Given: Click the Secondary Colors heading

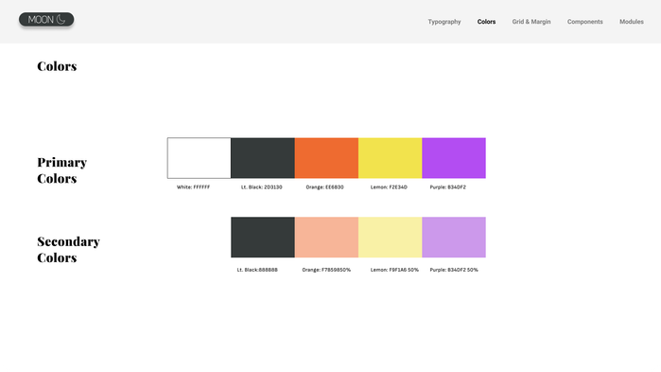Looking at the screenshot, I should pyautogui.click(x=68, y=249).
